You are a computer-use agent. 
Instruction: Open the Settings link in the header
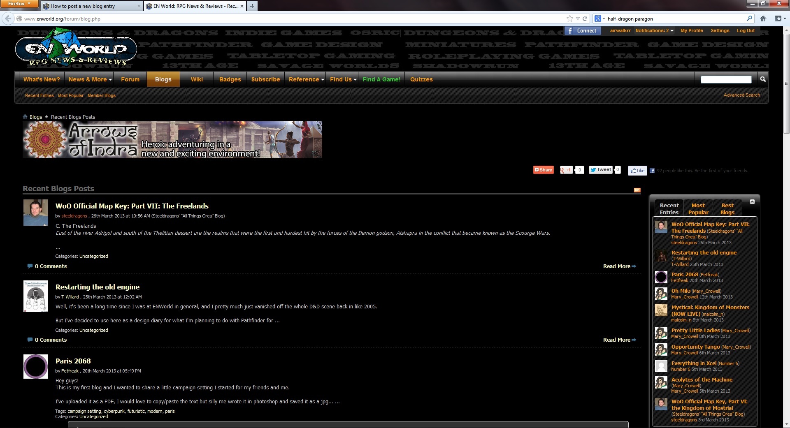[x=720, y=30]
